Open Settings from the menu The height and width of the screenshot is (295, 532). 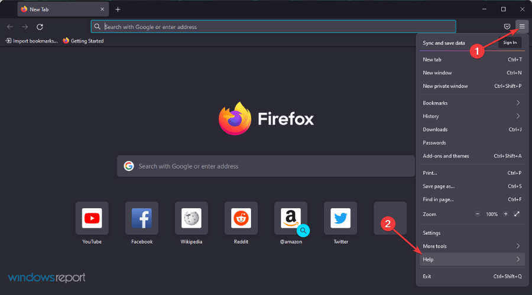tap(472, 233)
